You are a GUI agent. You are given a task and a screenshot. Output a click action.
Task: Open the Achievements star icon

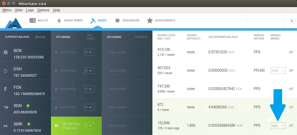(x=150, y=21)
